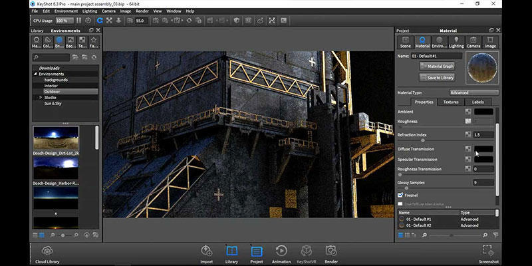Open KeyShotVR from the bottom toolbar
This screenshot has width=532, height=266.
pos(306,252)
